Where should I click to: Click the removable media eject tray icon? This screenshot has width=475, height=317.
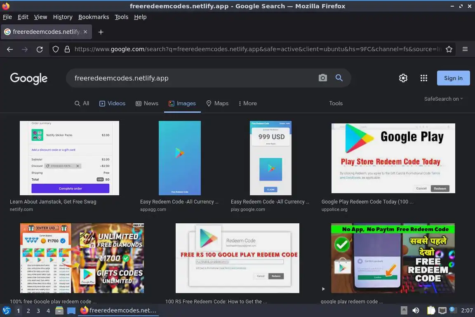pyautogui.click(x=404, y=310)
